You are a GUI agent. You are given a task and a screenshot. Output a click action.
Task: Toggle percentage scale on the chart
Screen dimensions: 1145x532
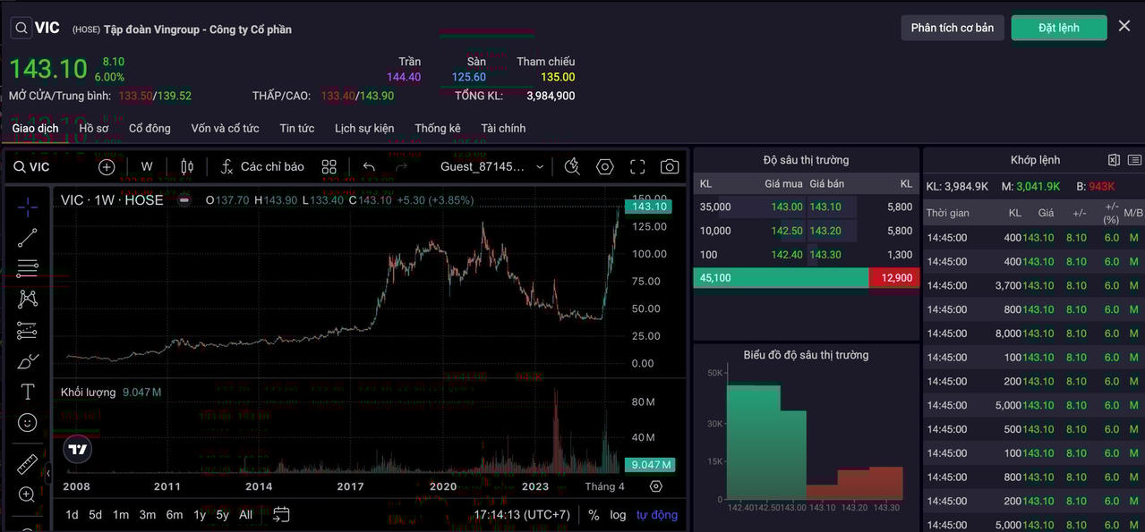coord(594,515)
